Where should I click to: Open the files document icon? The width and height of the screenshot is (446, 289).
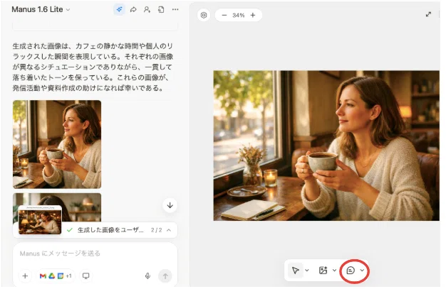pos(161,10)
